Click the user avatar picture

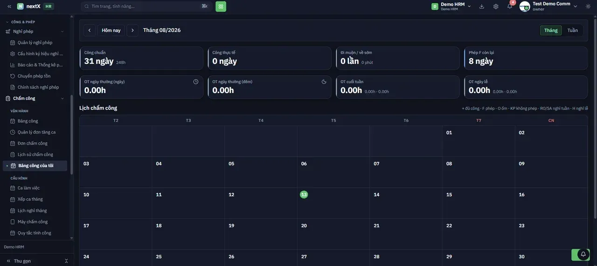point(525,7)
